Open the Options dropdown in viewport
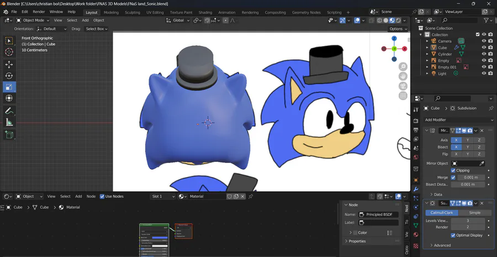The image size is (497, 257). [x=398, y=29]
